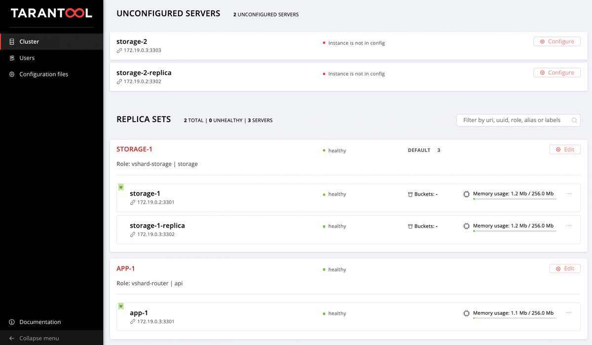This screenshot has width=592, height=345.
Task: Open the options menu for storage-1-replica
Action: pyautogui.click(x=568, y=226)
